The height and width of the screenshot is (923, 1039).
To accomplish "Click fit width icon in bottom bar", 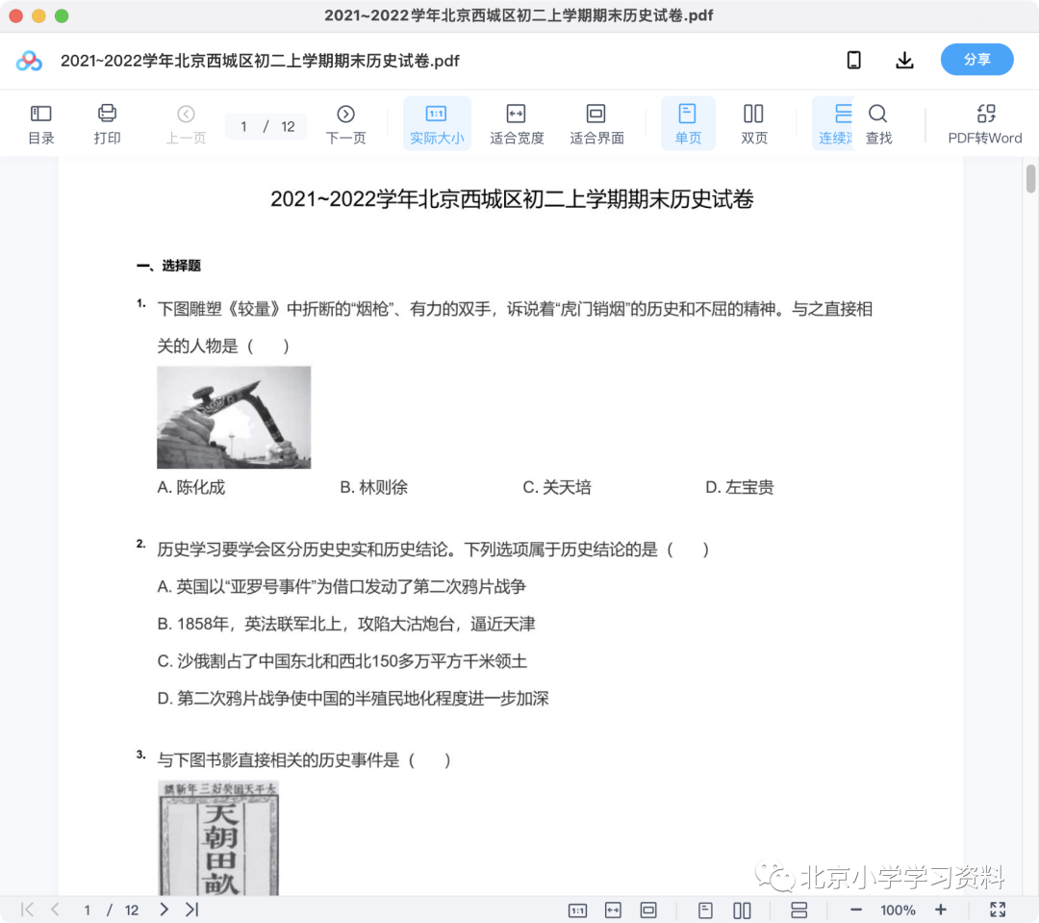I will click(x=613, y=910).
